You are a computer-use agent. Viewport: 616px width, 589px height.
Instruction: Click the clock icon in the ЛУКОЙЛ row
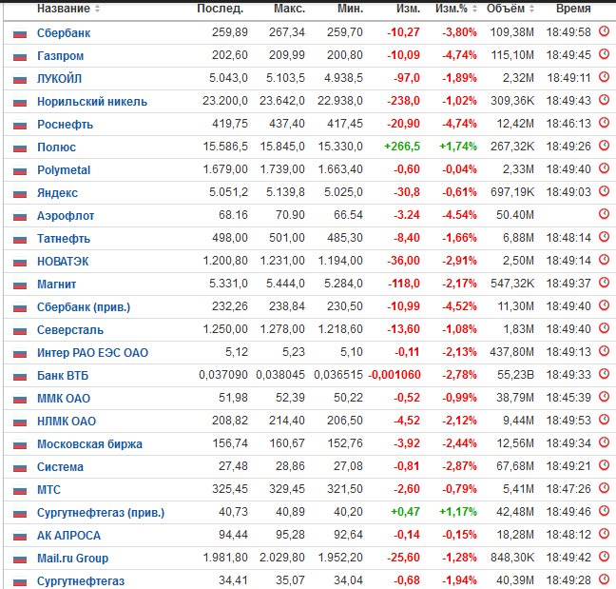tap(605, 77)
